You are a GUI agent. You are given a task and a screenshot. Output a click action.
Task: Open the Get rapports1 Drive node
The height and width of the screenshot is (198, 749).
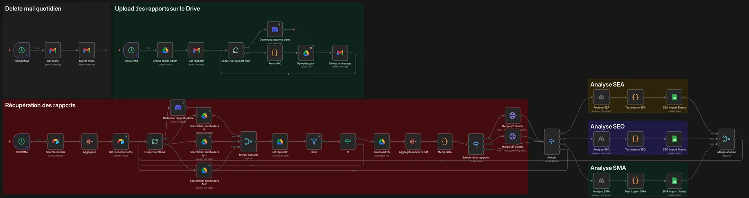pyautogui.click(x=280, y=141)
